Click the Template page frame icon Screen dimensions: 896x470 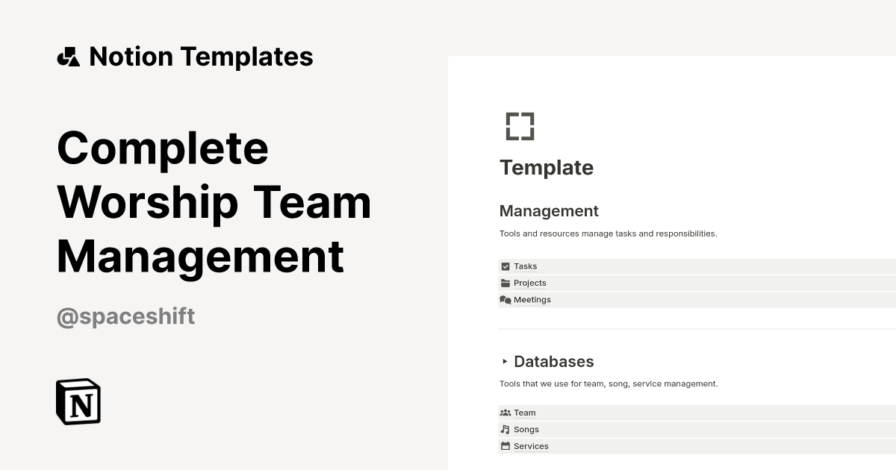point(520,126)
